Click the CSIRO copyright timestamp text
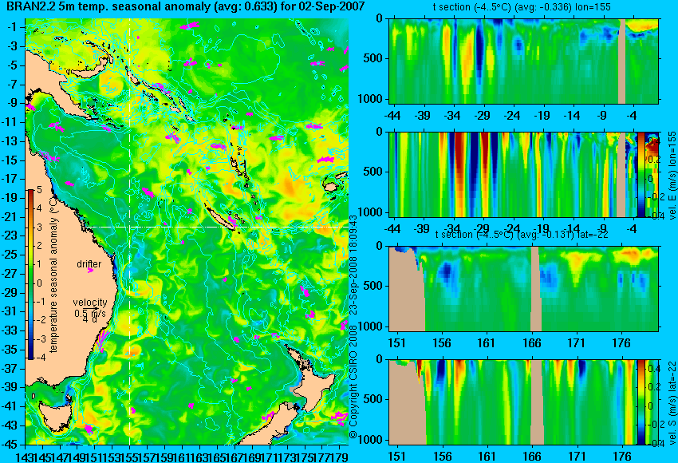 point(353,327)
